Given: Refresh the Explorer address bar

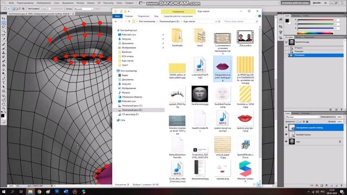Looking at the screenshot, I should [219, 22].
